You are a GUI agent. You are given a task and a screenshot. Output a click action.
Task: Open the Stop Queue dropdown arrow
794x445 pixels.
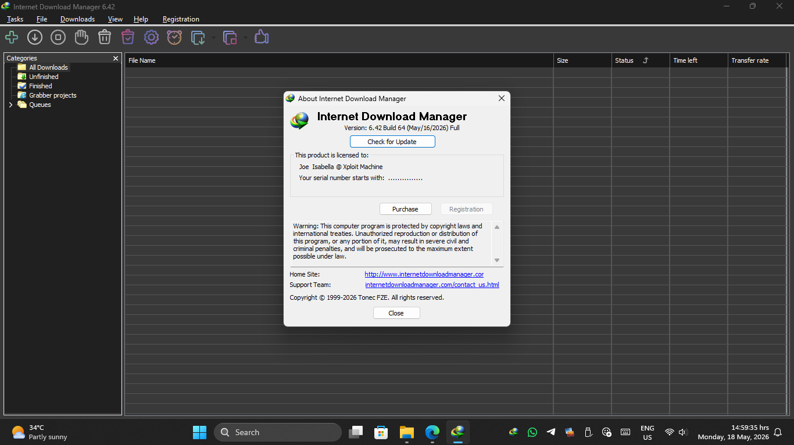[245, 38]
